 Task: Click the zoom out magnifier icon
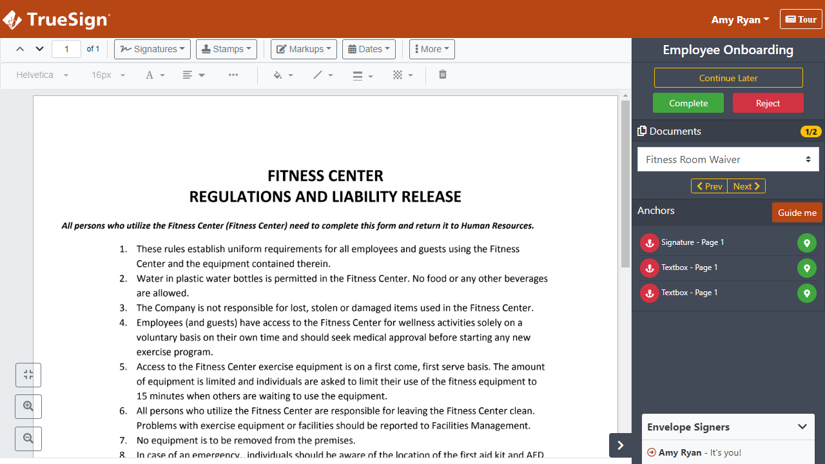coord(28,439)
